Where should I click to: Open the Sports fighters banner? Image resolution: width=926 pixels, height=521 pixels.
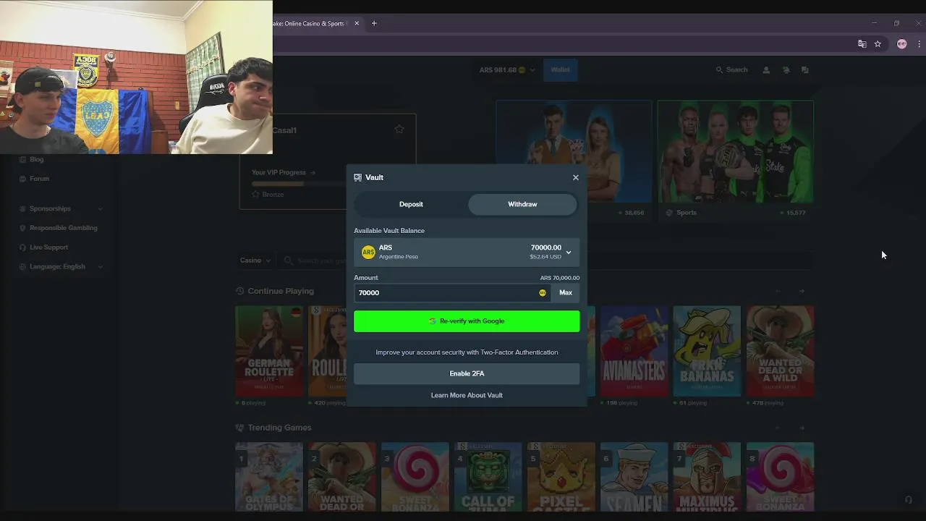736,151
